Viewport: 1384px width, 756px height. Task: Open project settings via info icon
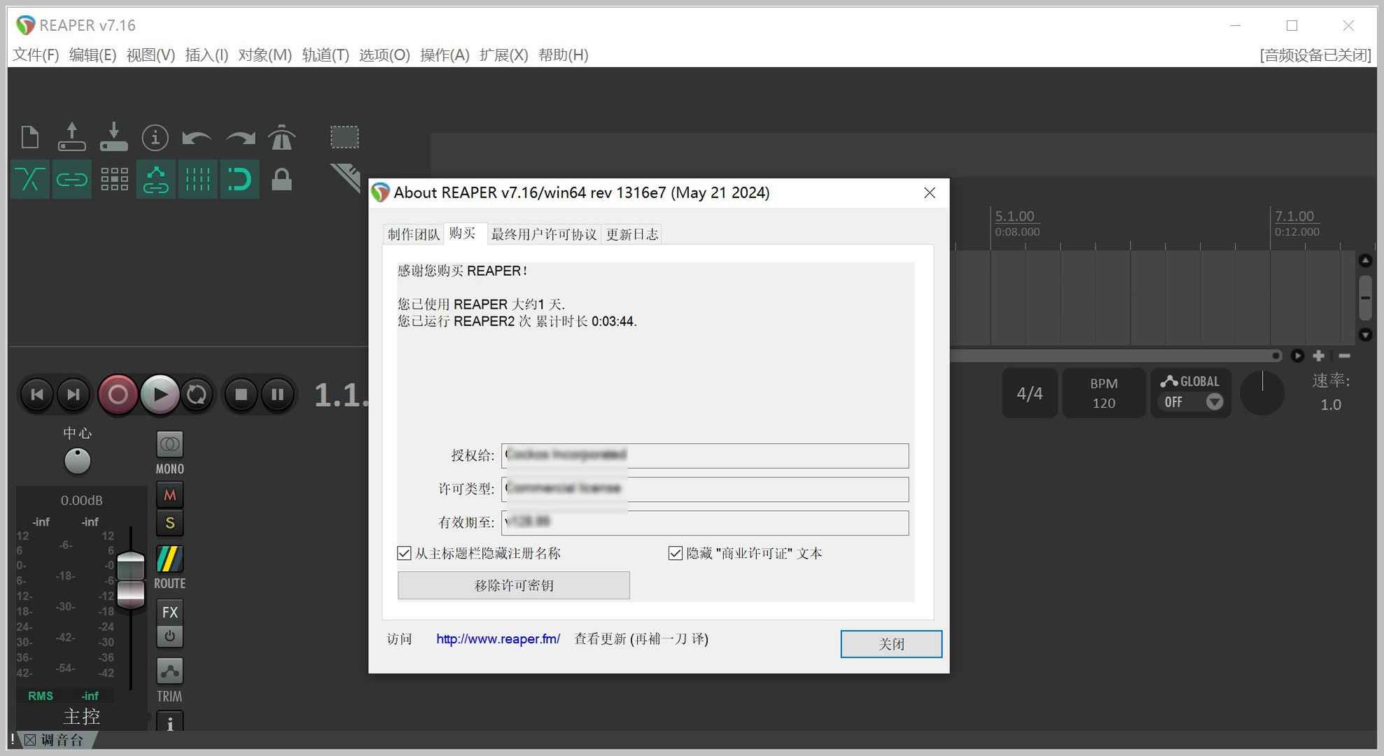click(x=155, y=137)
